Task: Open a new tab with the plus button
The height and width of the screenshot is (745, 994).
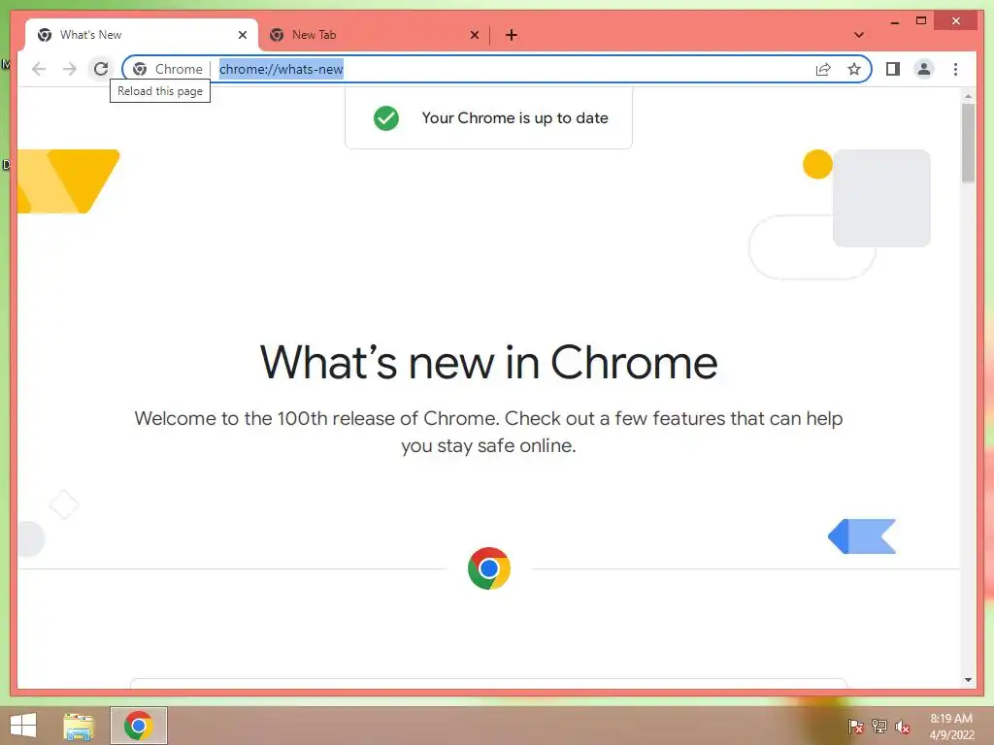Action: [511, 35]
